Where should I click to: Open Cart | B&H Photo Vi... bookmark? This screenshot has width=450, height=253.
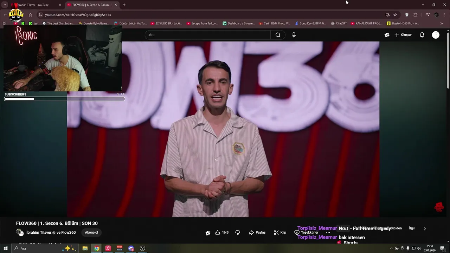pyautogui.click(x=275, y=24)
